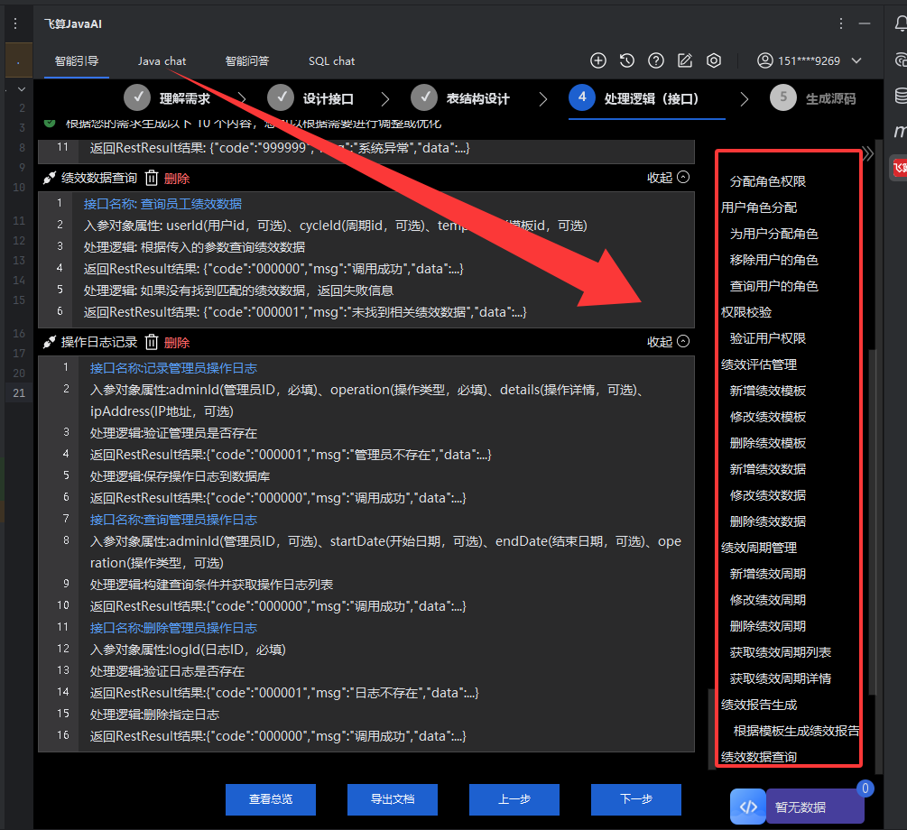Select 查询用户的角色 in the outline
The image size is (907, 830).
pyautogui.click(x=774, y=286)
